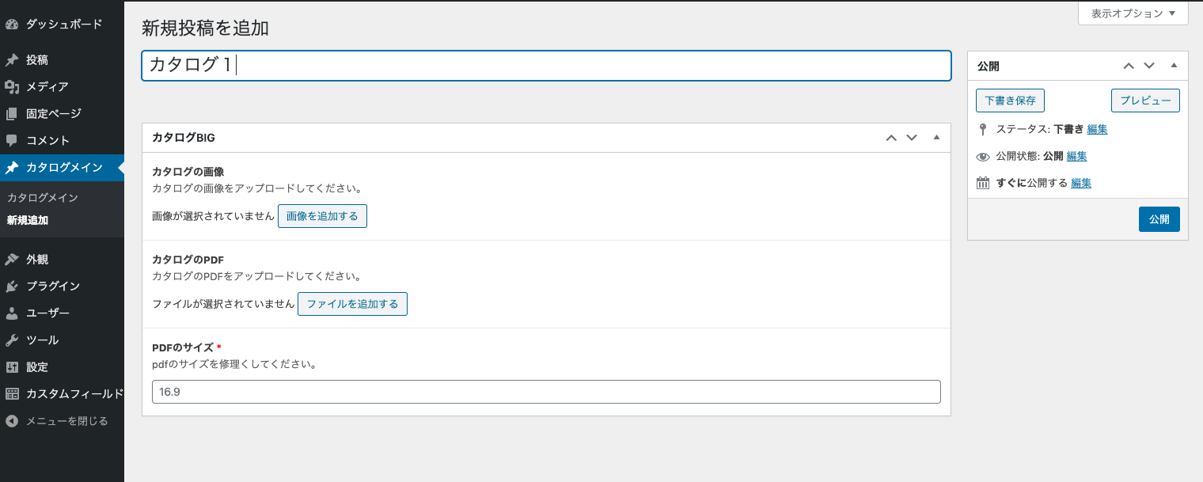Click the Settings (設定) sliders icon
Viewport: 1203px width, 482px height.
point(12,367)
